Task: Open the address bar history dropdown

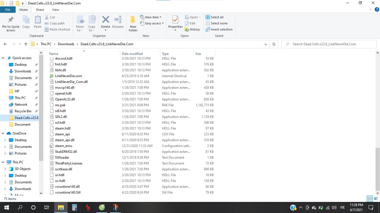Action: (x=266, y=44)
